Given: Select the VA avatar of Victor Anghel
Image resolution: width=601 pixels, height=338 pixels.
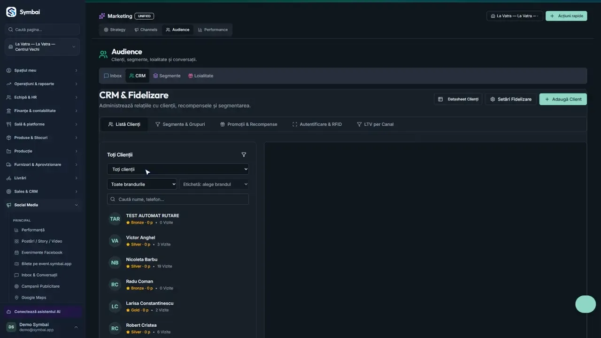Looking at the screenshot, I should 115,241.
